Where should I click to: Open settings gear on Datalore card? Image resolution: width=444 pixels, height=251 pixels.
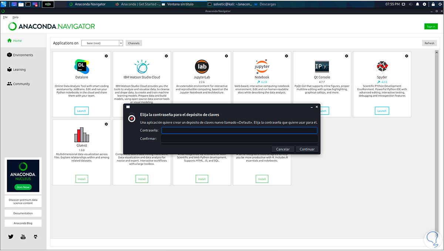[106, 56]
